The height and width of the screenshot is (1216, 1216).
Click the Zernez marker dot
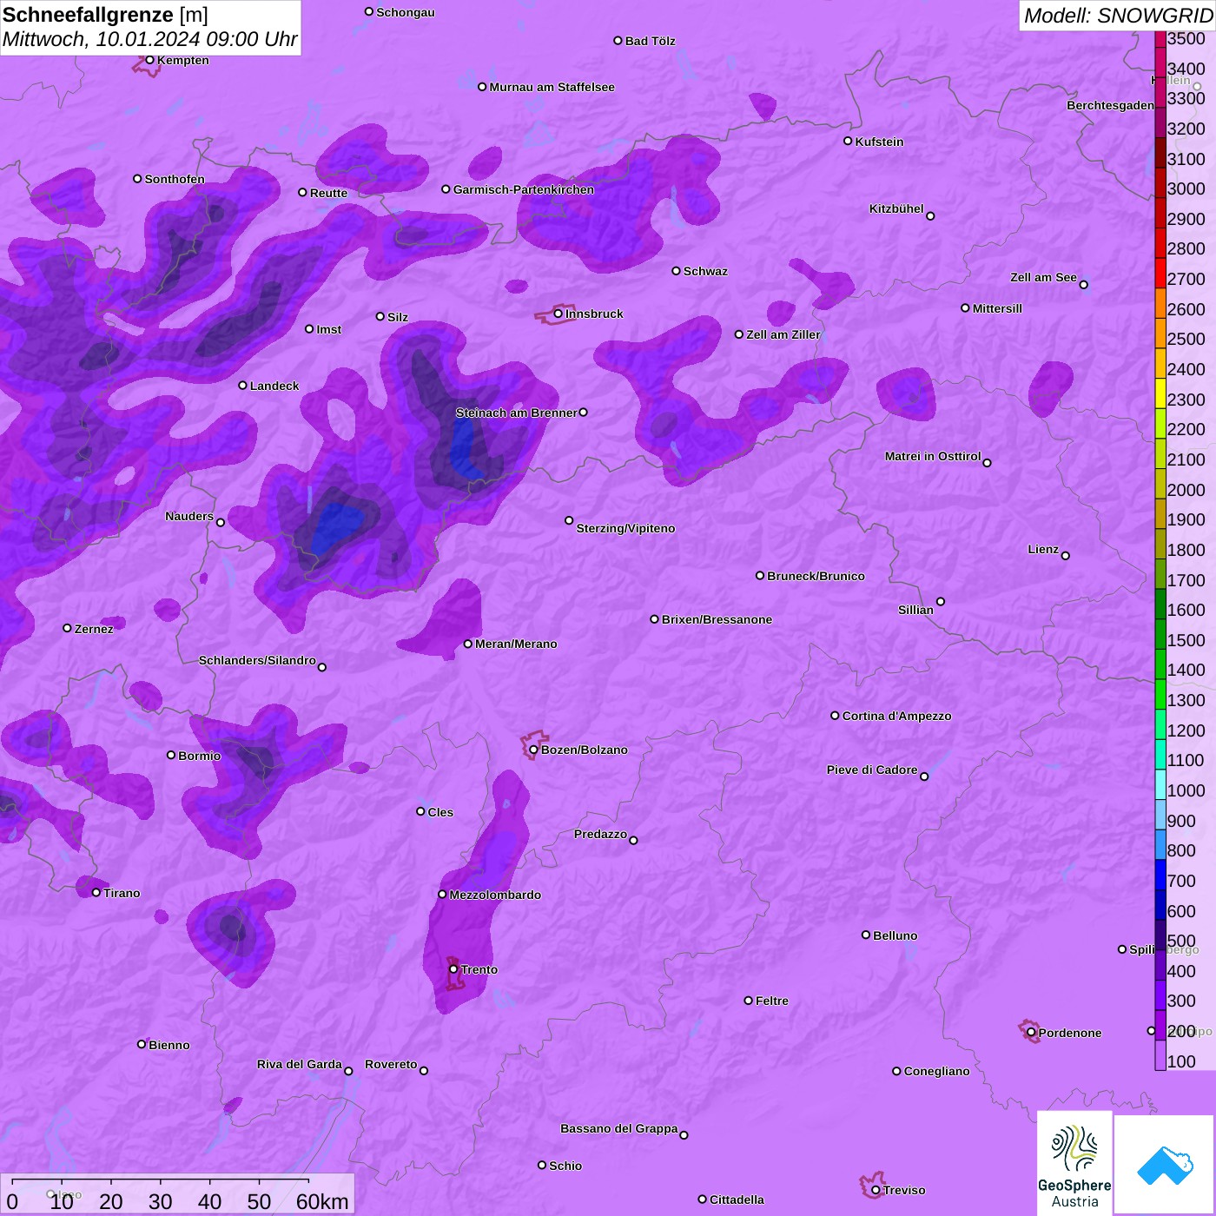(68, 628)
